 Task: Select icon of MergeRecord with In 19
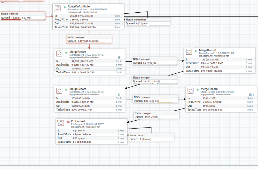(191, 91)
